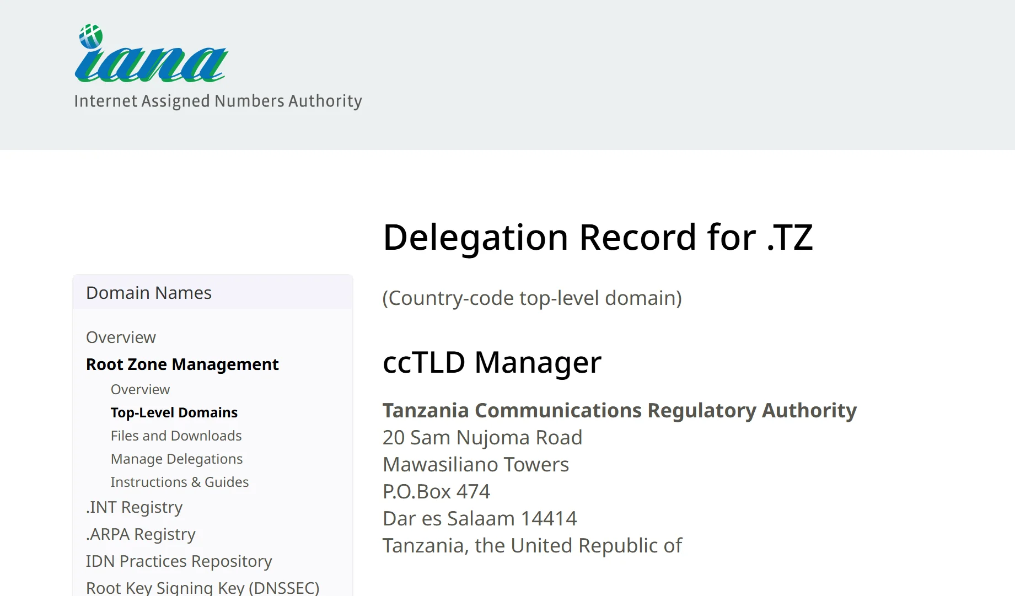
Task: Open .ARPA Registry link
Action: (141, 534)
